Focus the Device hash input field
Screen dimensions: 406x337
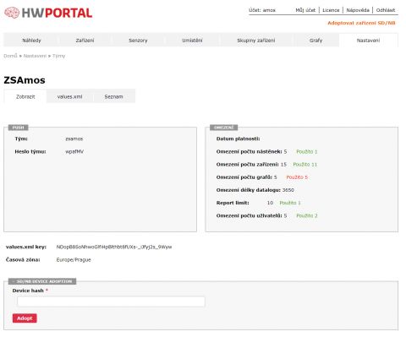click(111, 302)
